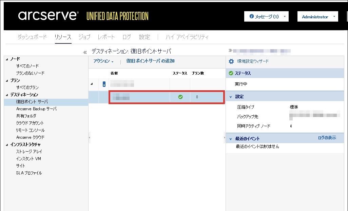Screen dimensions: 348x211
Task: Open the 環境設定ウィザード link
Action: pyautogui.click(x=253, y=61)
